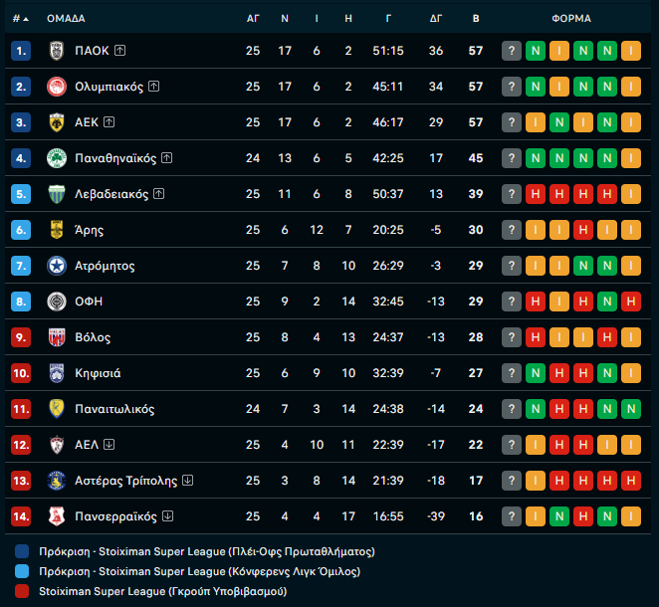Click the grey question mark form badge for ΠΑΟΚ
659x607 pixels.
pyautogui.click(x=512, y=51)
